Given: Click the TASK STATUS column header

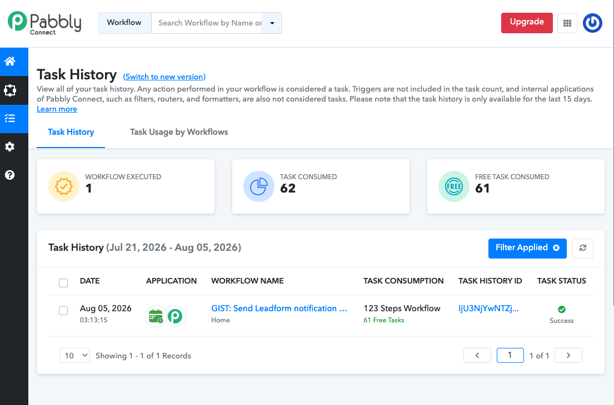Looking at the screenshot, I should point(562,281).
